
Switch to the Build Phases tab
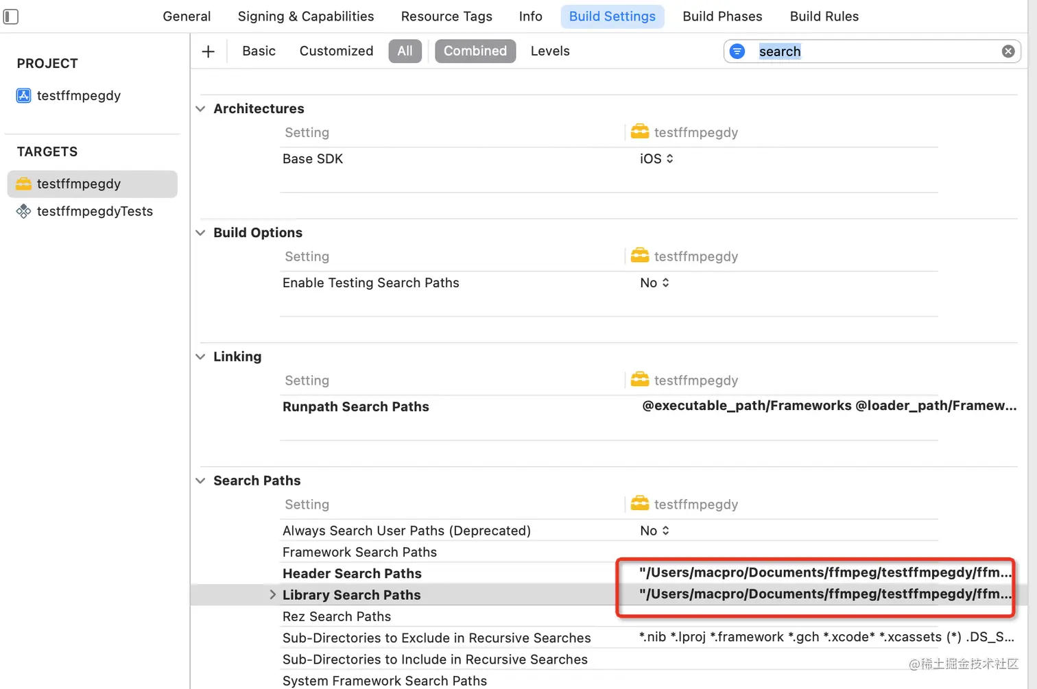(x=722, y=16)
